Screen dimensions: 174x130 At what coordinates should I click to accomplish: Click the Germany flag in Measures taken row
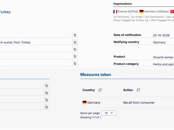tap(84, 103)
